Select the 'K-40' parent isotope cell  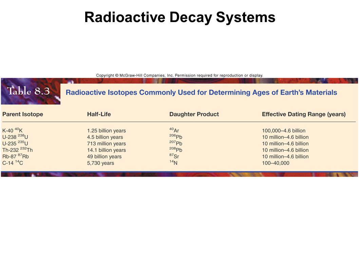[12, 130]
